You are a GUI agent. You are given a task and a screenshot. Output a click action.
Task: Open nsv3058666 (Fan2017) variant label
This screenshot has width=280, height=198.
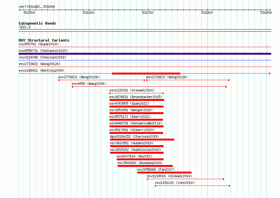(x=156, y=169)
